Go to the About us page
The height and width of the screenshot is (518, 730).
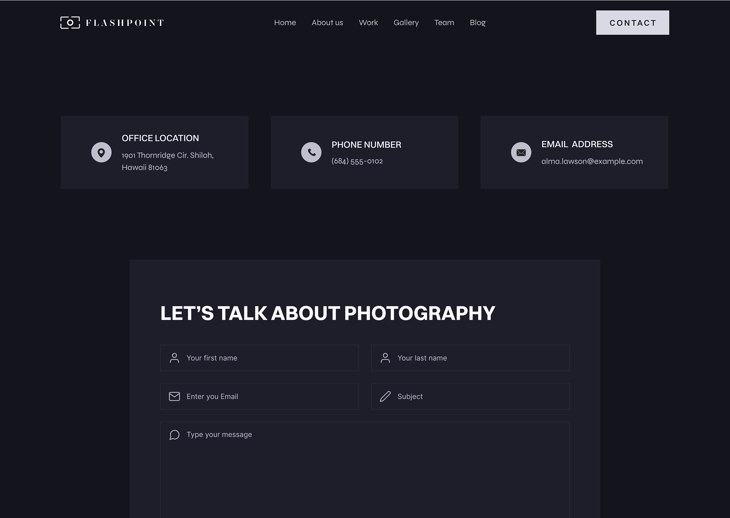point(327,23)
